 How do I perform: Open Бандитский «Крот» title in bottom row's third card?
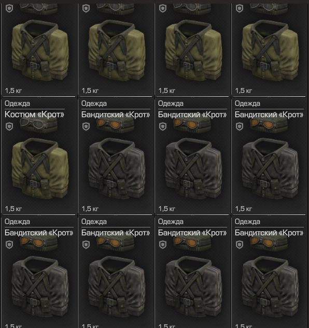tap(192, 233)
